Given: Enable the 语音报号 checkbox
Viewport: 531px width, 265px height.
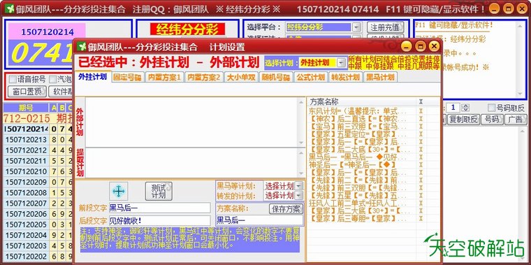Looking at the screenshot, I should click(x=13, y=80).
